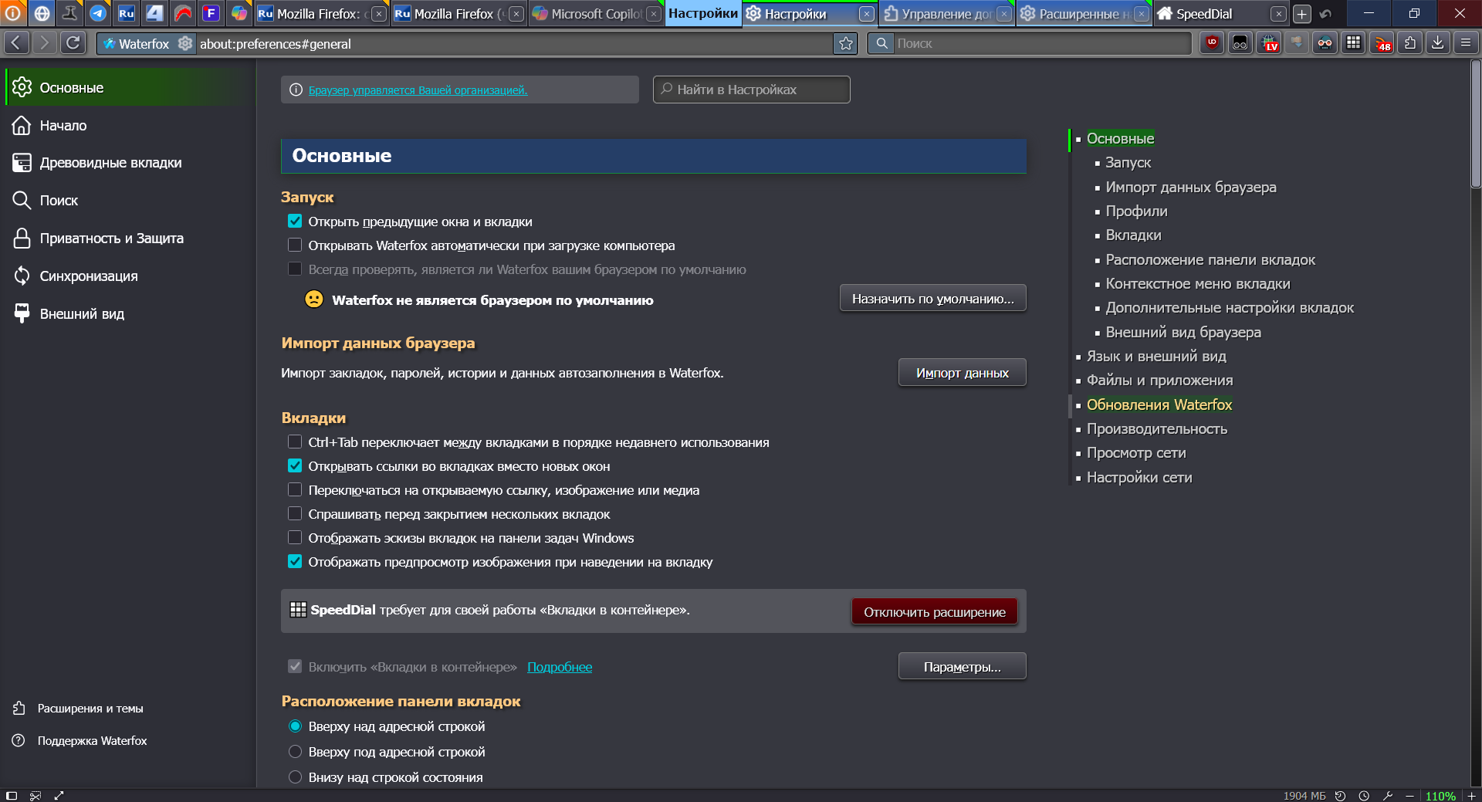Check Отображать эскизы вкладок на панели задач
Image resolution: width=1482 pixels, height=802 pixels.
295,538
